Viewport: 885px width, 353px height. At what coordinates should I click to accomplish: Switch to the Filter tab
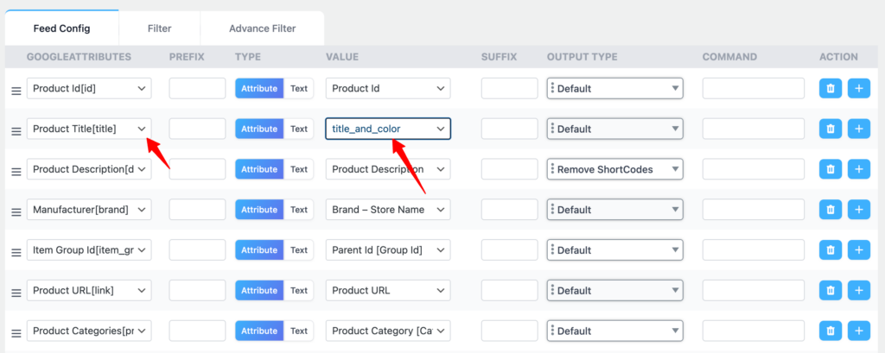[x=159, y=28]
